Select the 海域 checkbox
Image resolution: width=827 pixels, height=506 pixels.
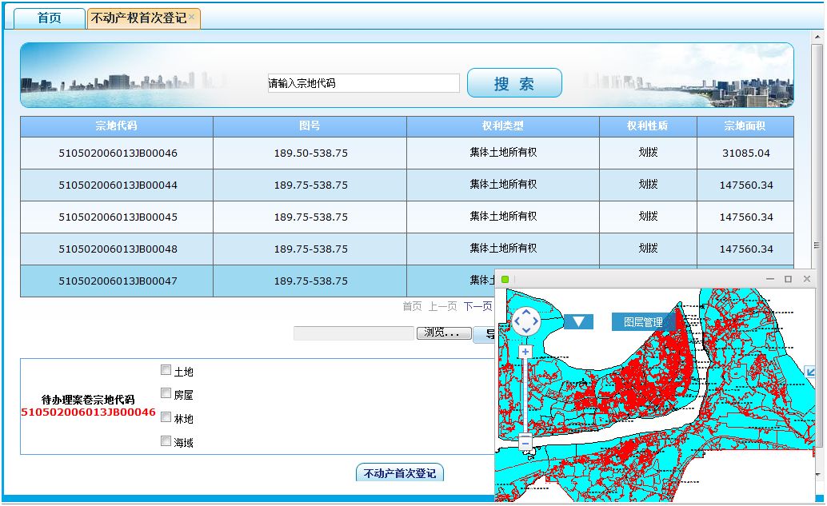pyautogui.click(x=166, y=440)
